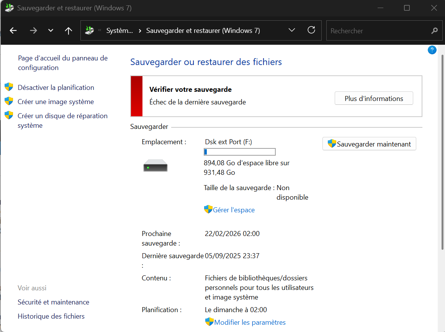The image size is (445, 332).
Task: Click Sauvegarder et restaurer (Windows 7) breadcrumb
Action: click(203, 31)
